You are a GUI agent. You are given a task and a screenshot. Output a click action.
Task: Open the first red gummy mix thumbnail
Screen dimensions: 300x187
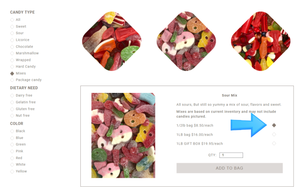[x=112, y=41]
